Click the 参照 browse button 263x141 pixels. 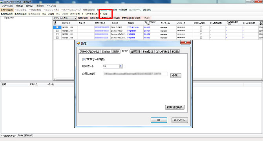[176, 76]
